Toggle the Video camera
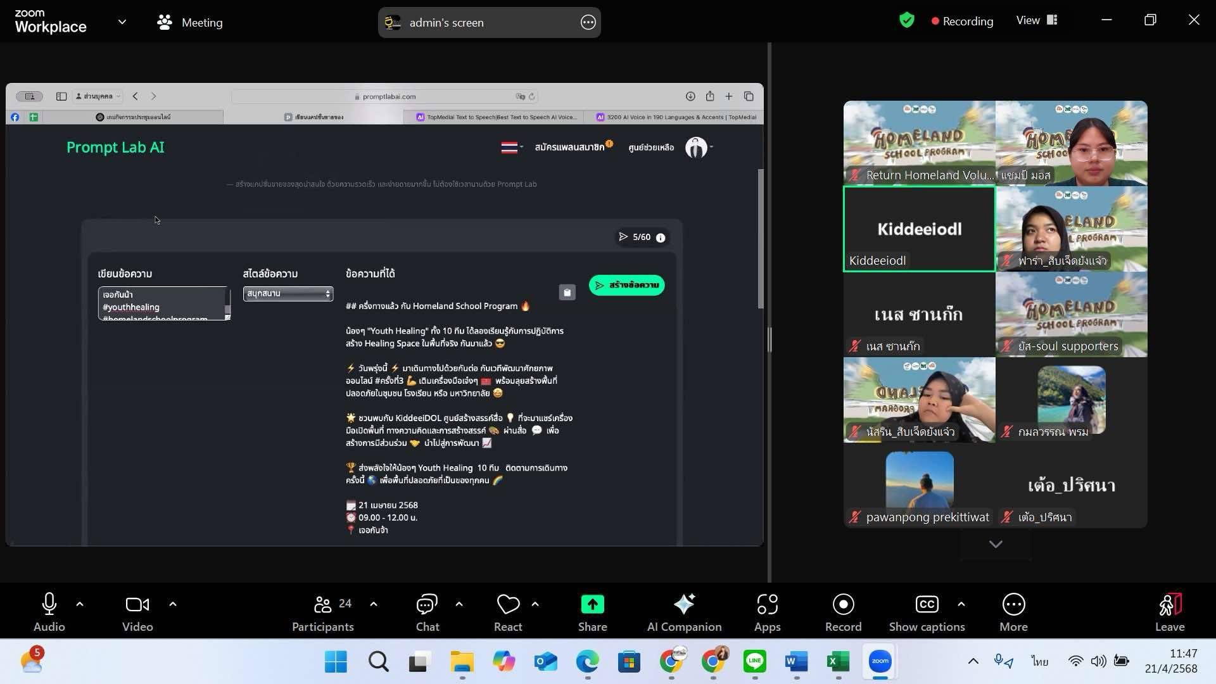Viewport: 1216px width, 684px height. 137,612
